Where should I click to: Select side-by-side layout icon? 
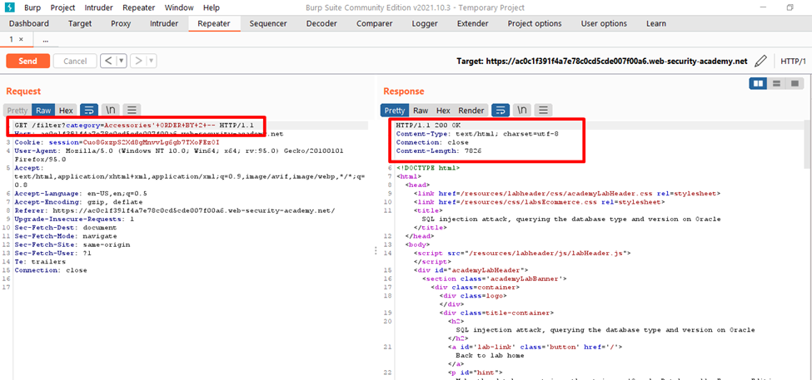758,83
